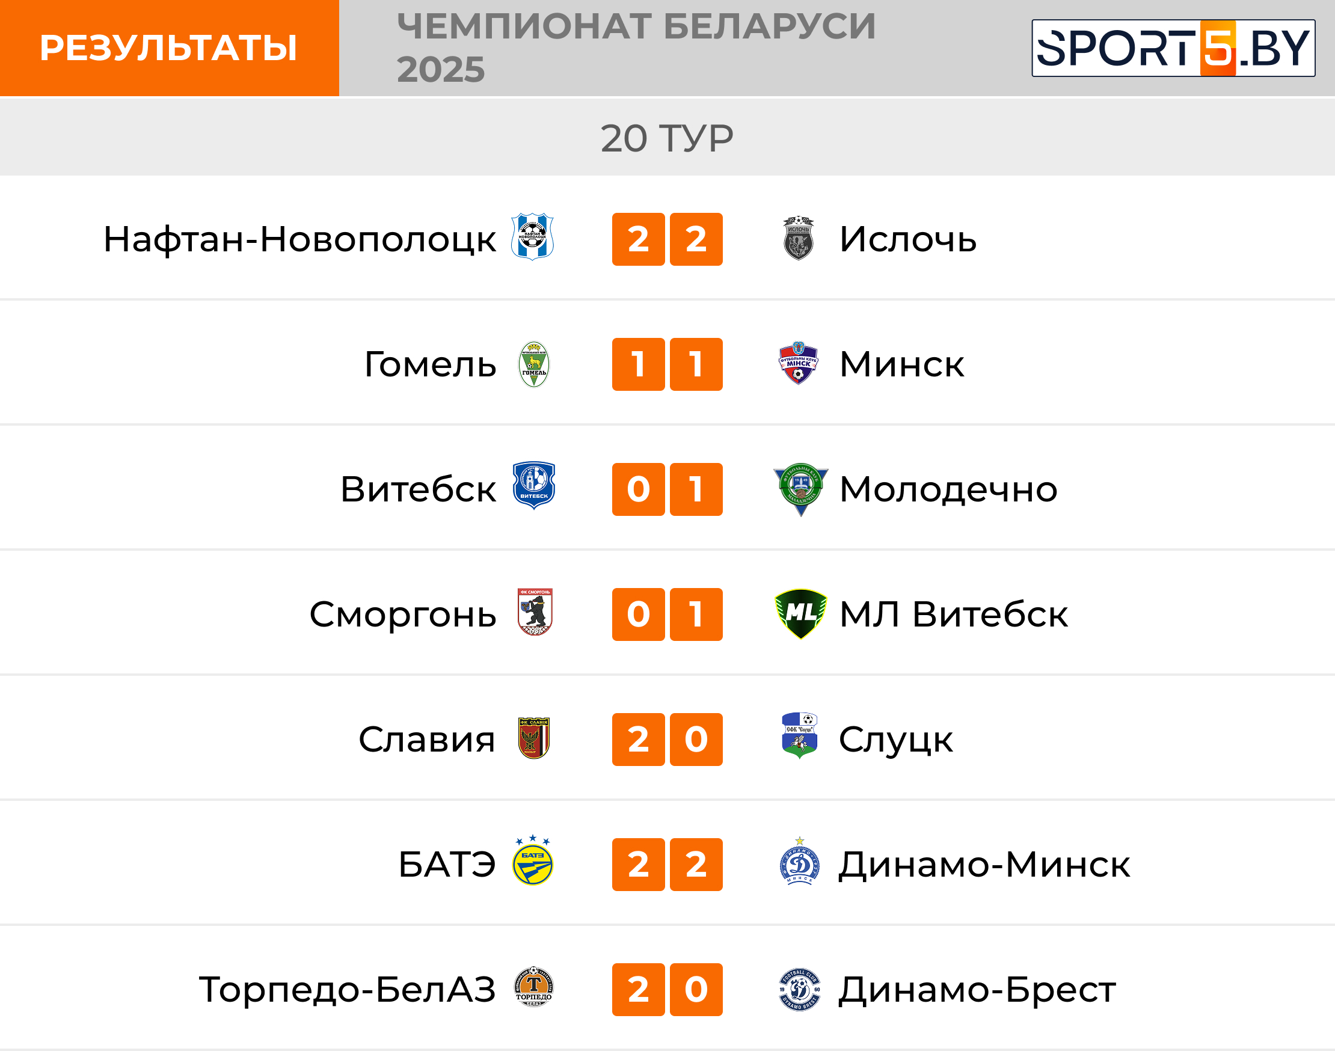Click BATE's score of 2 box
The height and width of the screenshot is (1051, 1335).
click(637, 865)
